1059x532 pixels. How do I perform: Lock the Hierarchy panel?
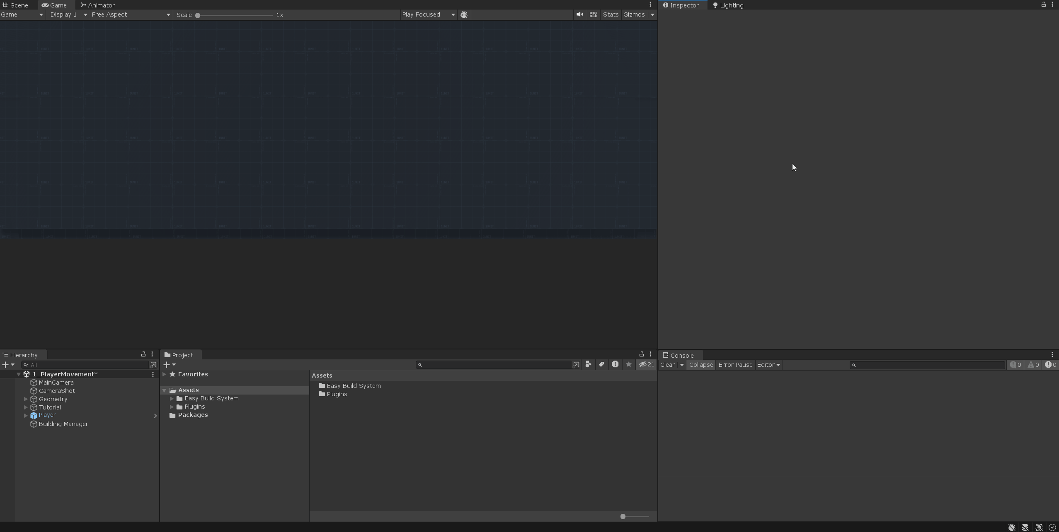pyautogui.click(x=143, y=354)
